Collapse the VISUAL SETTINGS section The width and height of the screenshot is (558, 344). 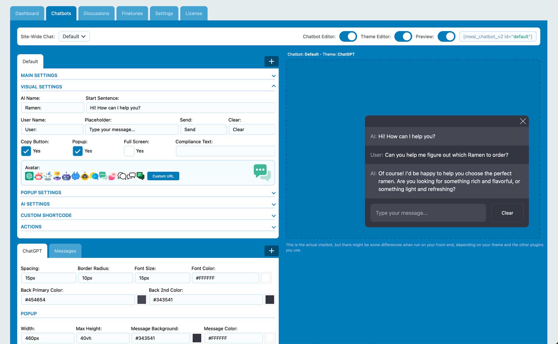point(148,86)
